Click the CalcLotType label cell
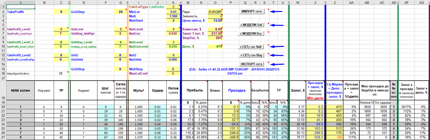Viewport: 430px width, 140px height. pyautogui.click(x=138, y=7)
